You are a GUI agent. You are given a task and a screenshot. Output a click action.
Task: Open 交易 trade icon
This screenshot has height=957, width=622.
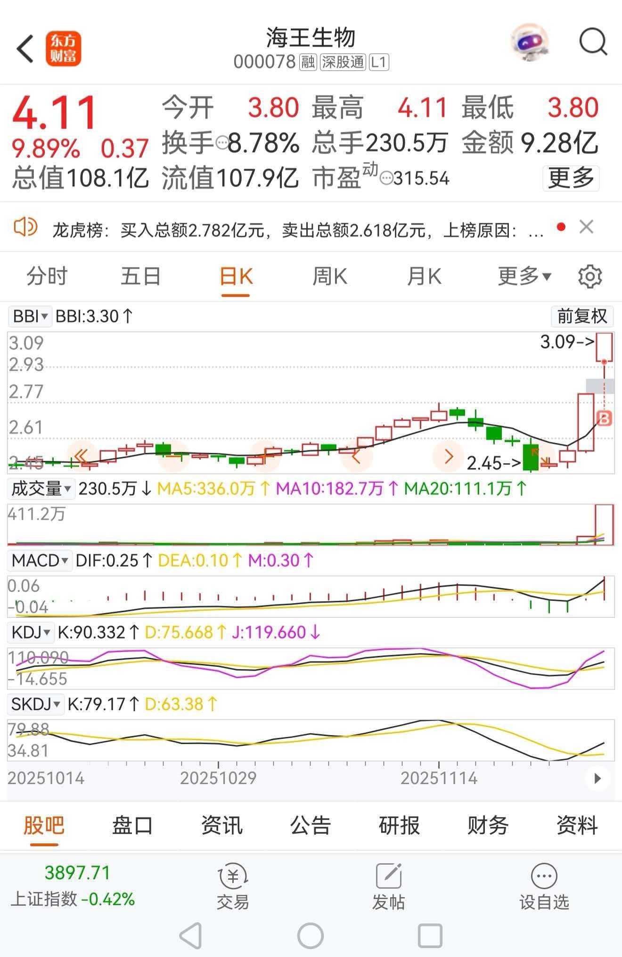point(233,886)
